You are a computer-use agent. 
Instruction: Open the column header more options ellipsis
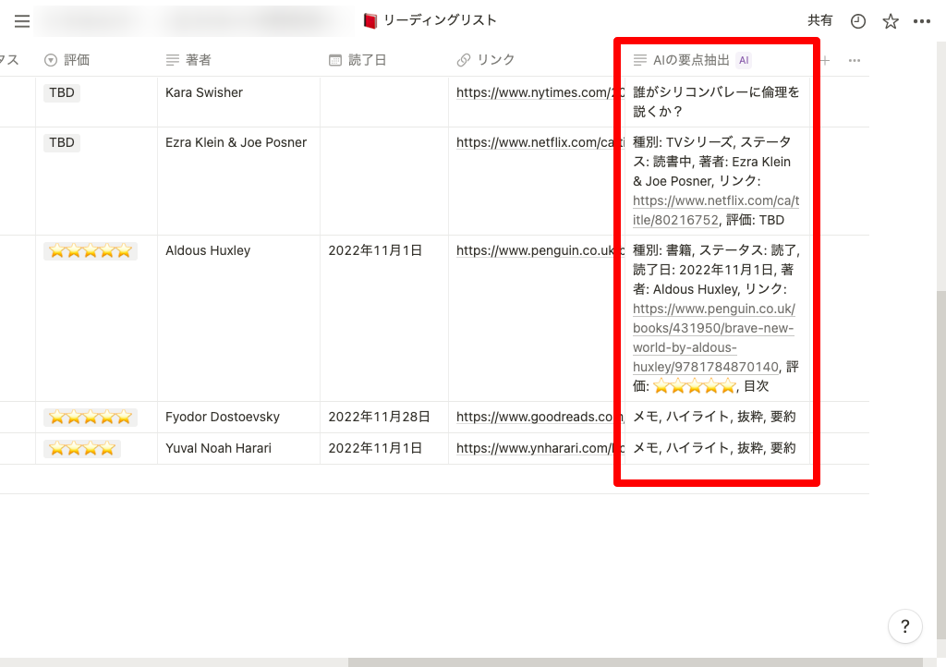point(855,60)
